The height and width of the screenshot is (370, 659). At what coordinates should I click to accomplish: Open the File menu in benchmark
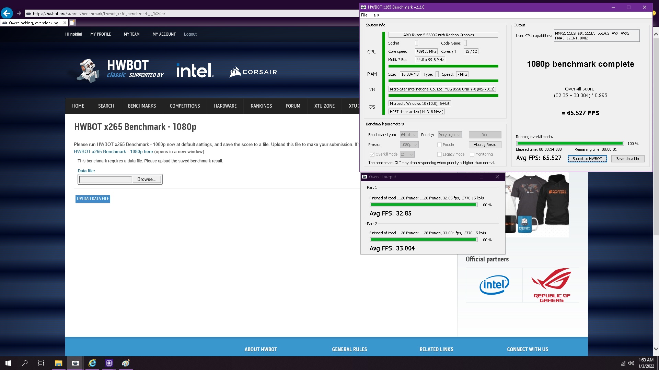[x=364, y=15]
